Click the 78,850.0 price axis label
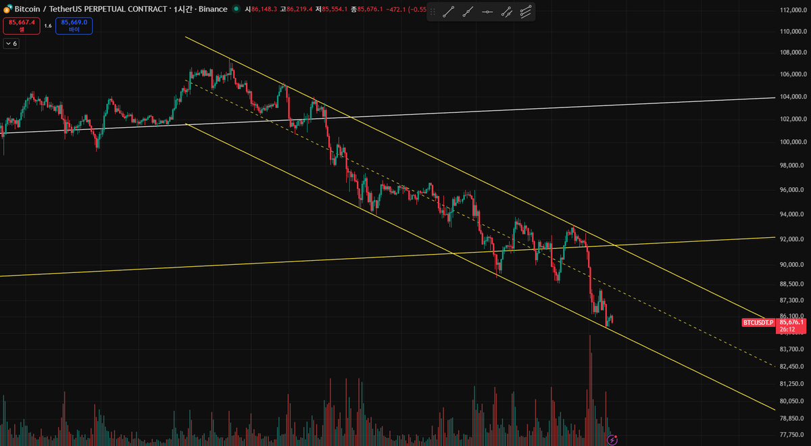The image size is (811, 446). (793, 419)
